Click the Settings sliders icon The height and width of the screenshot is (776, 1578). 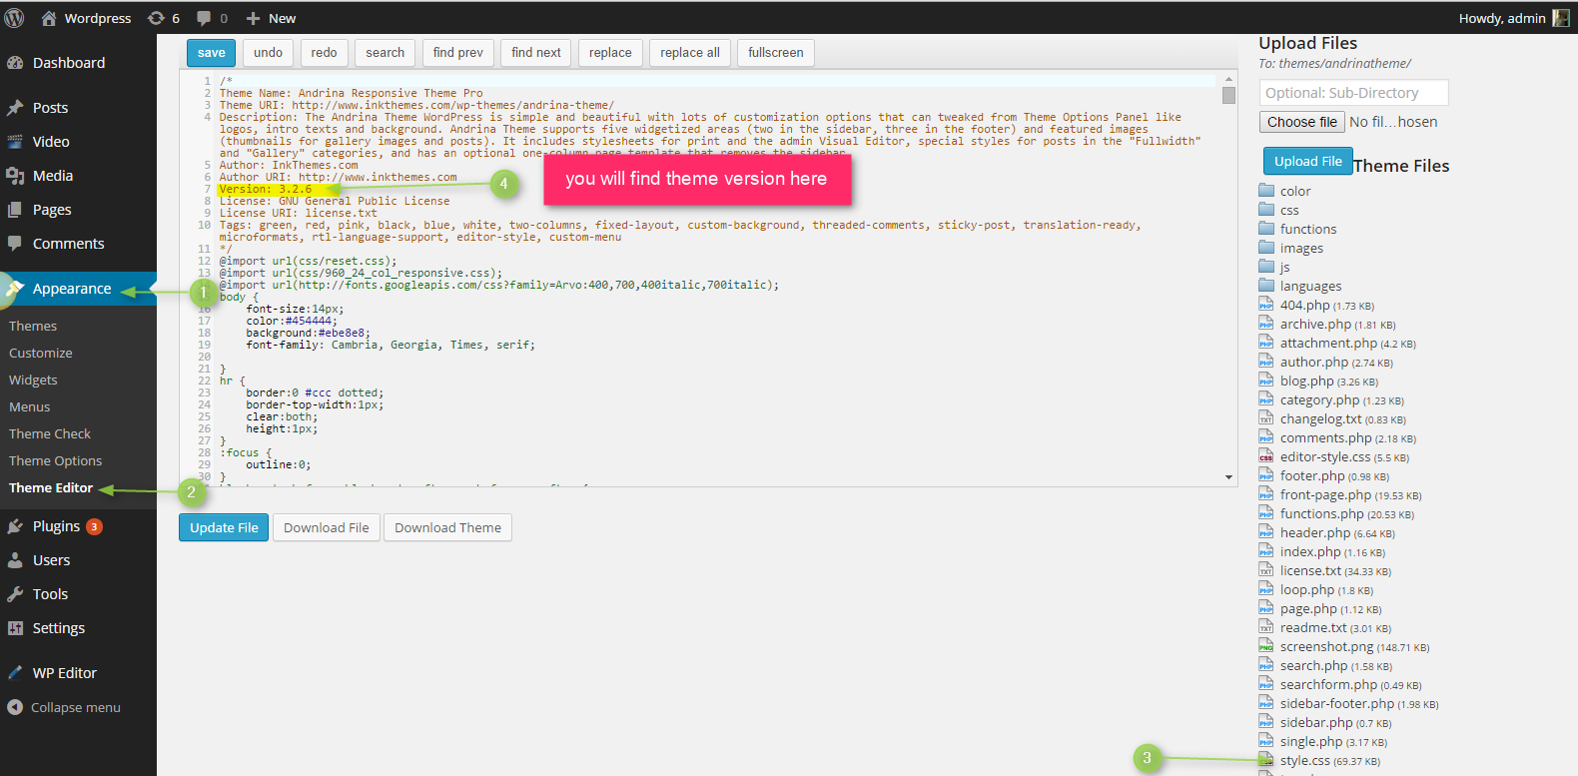(15, 628)
